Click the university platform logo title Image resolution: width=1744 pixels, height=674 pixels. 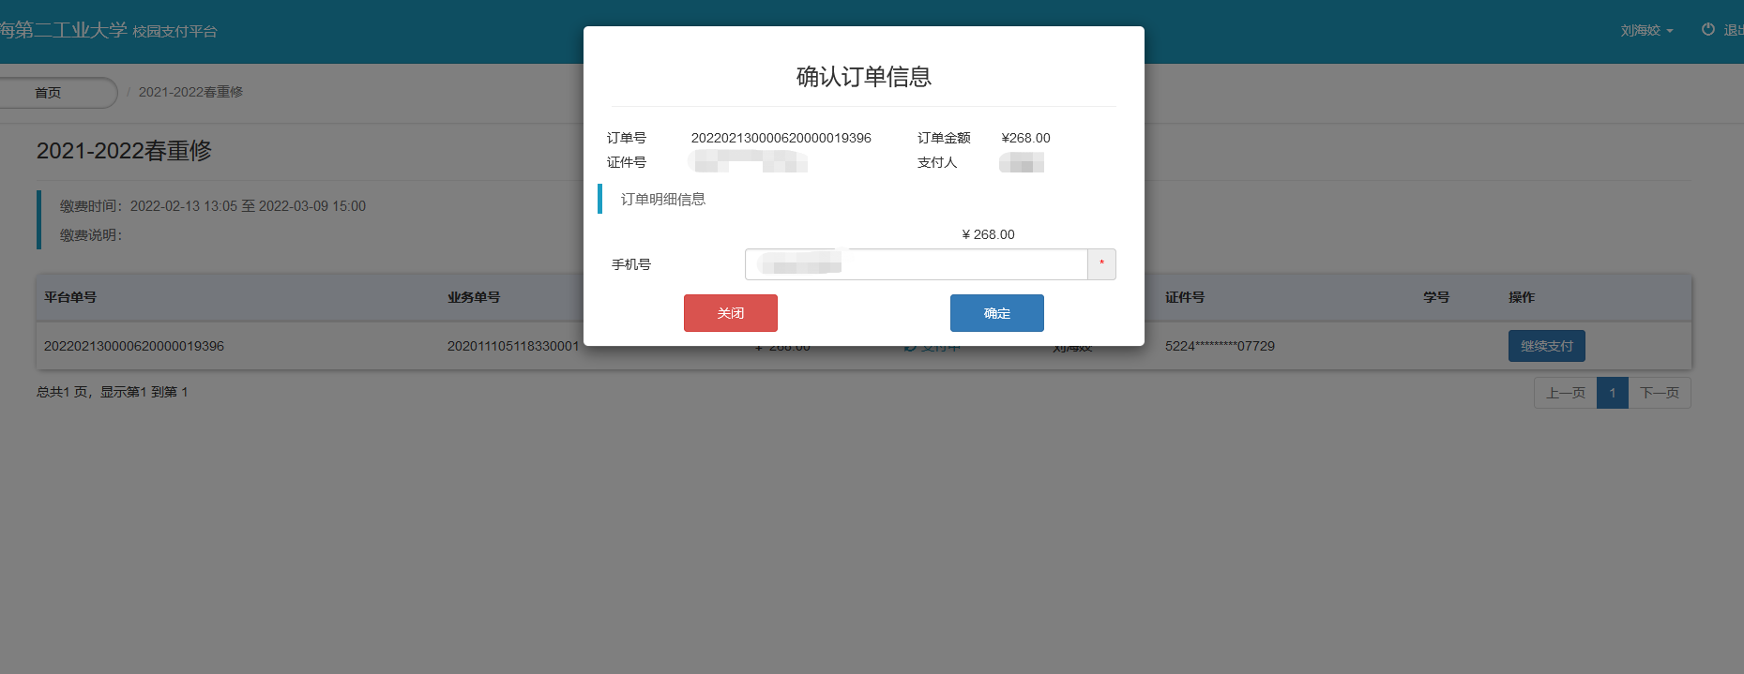109,30
